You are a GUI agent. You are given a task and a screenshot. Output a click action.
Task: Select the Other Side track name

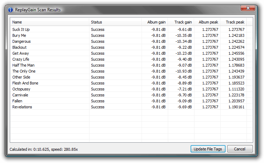pyautogui.click(x=21, y=77)
